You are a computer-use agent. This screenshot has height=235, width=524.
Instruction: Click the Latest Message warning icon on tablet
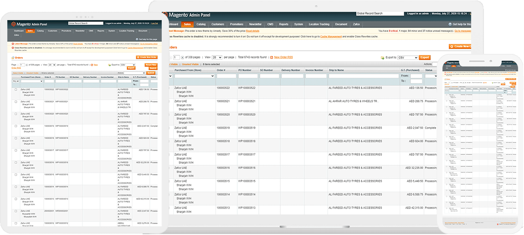(x=13, y=43)
